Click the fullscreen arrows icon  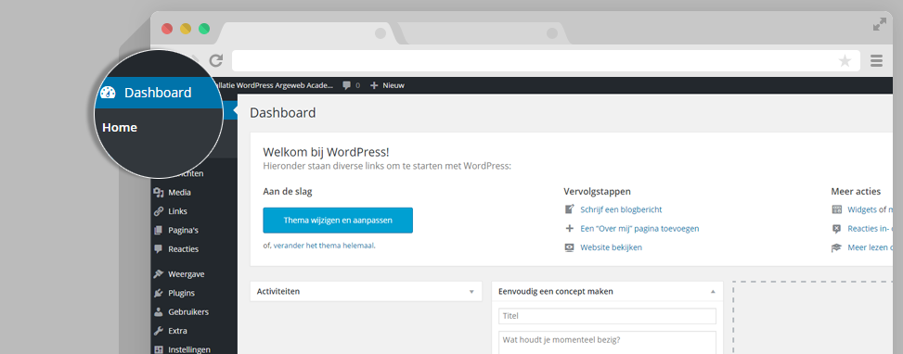880,25
